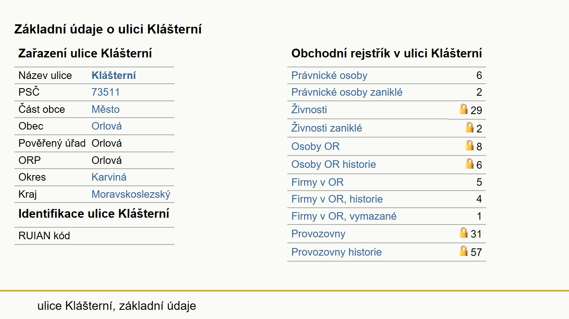Click the lock icon in Osoby OR row
The image size is (569, 319).
[470, 146]
